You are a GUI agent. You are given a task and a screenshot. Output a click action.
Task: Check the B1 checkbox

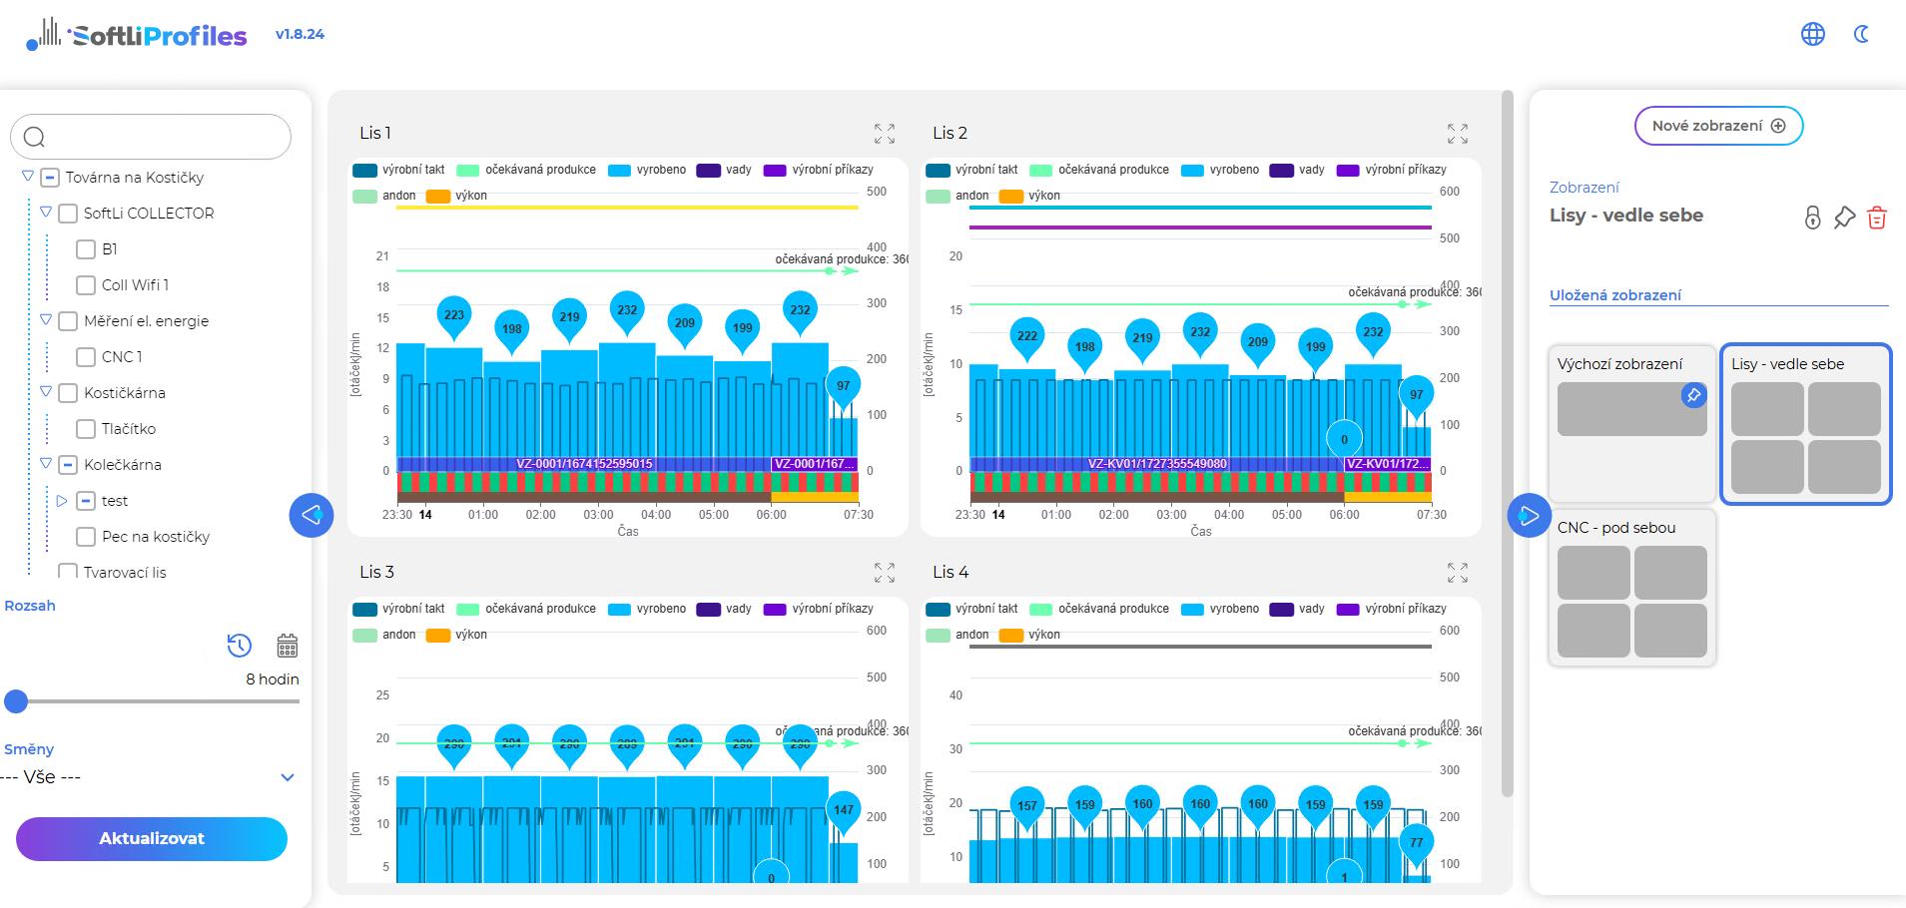pos(86,249)
